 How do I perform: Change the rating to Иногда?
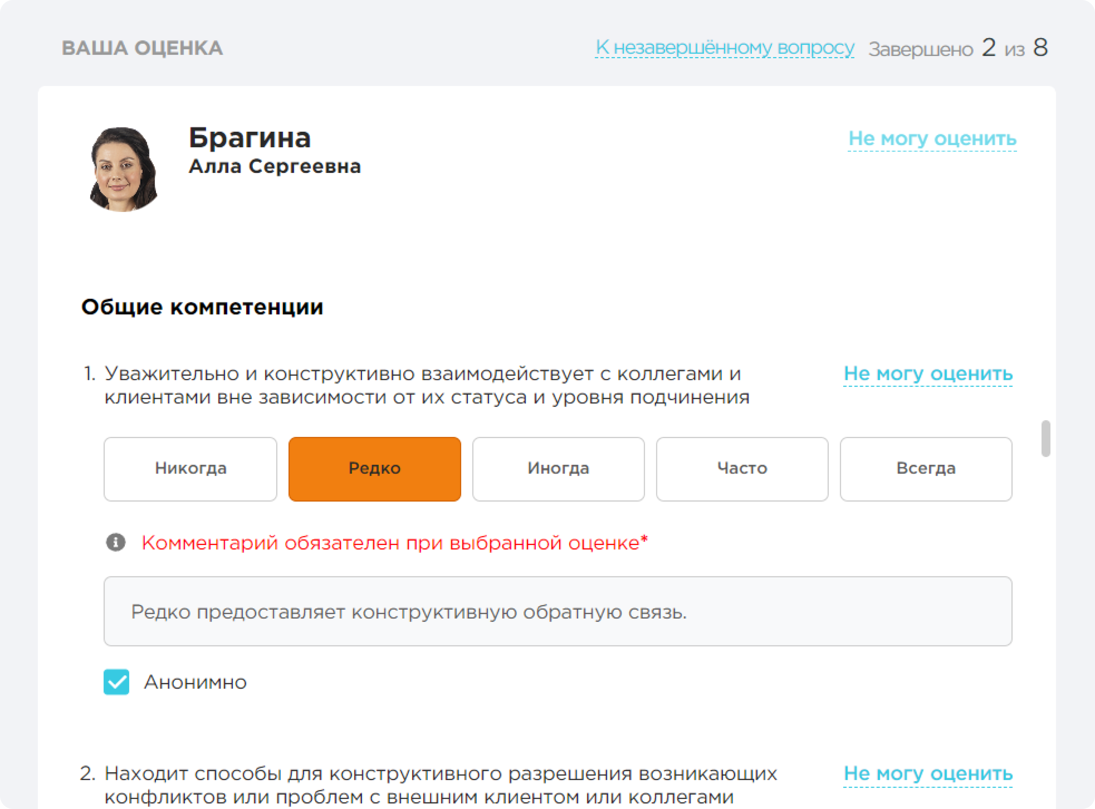click(x=558, y=469)
